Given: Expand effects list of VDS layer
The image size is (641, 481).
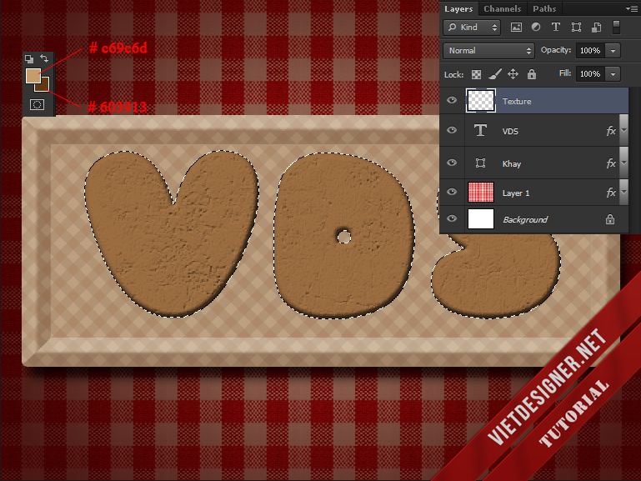Looking at the screenshot, I should [x=623, y=131].
